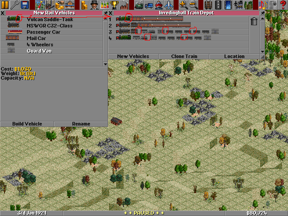Viewport: 288px width, 216px height.
Task: Click the depot window scrollbar down arrow
Action: click(262, 52)
